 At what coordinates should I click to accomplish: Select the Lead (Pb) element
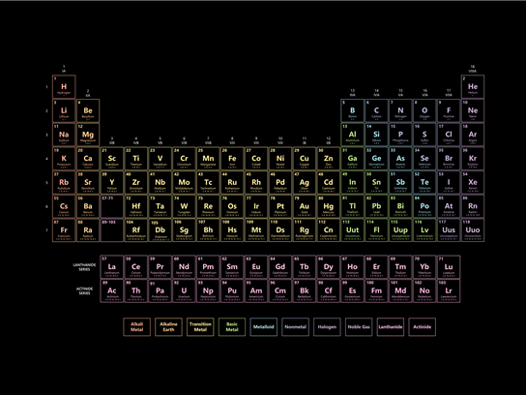coord(376,206)
